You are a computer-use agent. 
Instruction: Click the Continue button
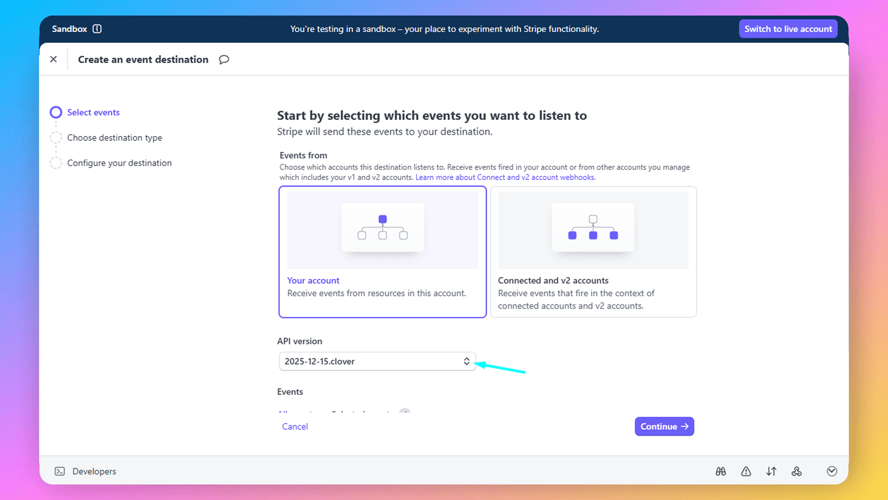pyautogui.click(x=664, y=426)
